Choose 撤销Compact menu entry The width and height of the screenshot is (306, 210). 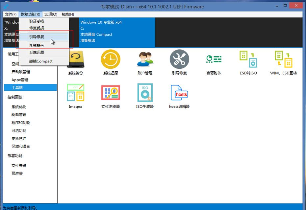point(44,61)
